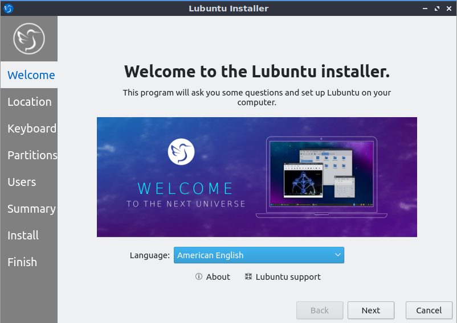Screen dimensions: 457x323
Task: Click the About info icon
Action: click(199, 277)
